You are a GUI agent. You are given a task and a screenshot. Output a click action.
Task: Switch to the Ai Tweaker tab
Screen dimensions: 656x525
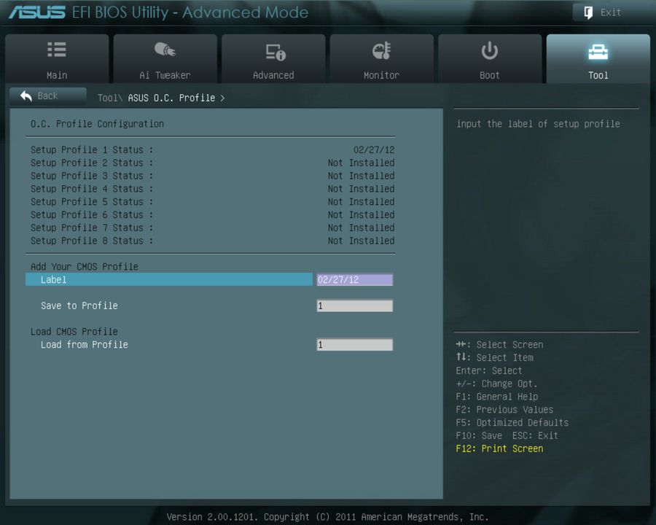pyautogui.click(x=165, y=58)
